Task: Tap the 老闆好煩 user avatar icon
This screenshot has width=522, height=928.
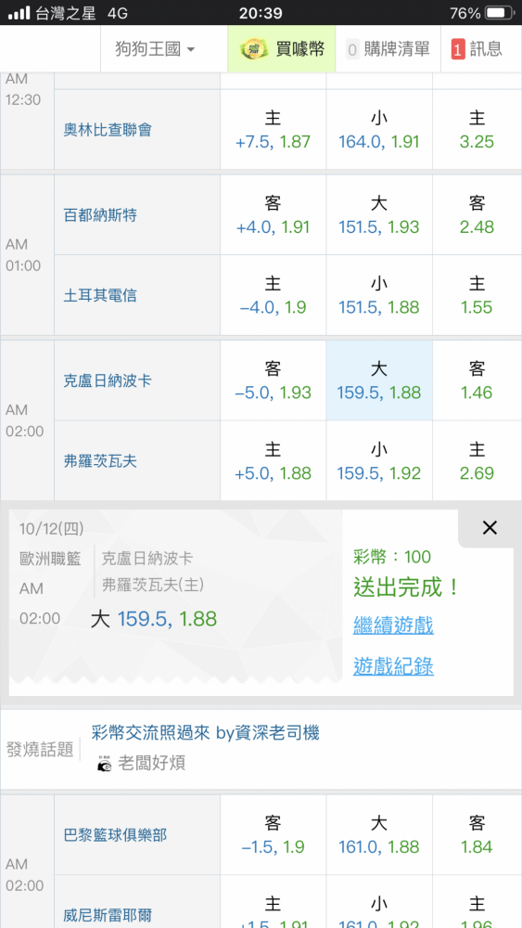Action: (104, 764)
